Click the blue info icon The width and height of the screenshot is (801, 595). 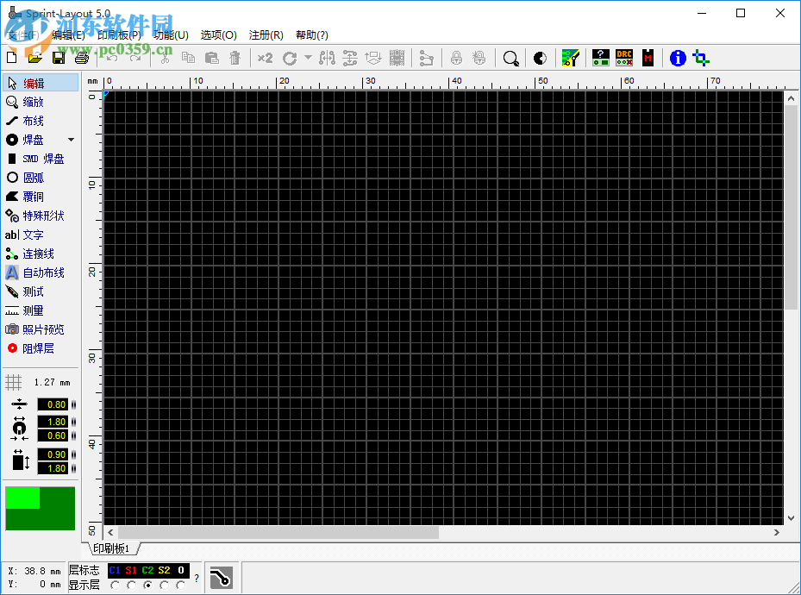pos(678,58)
